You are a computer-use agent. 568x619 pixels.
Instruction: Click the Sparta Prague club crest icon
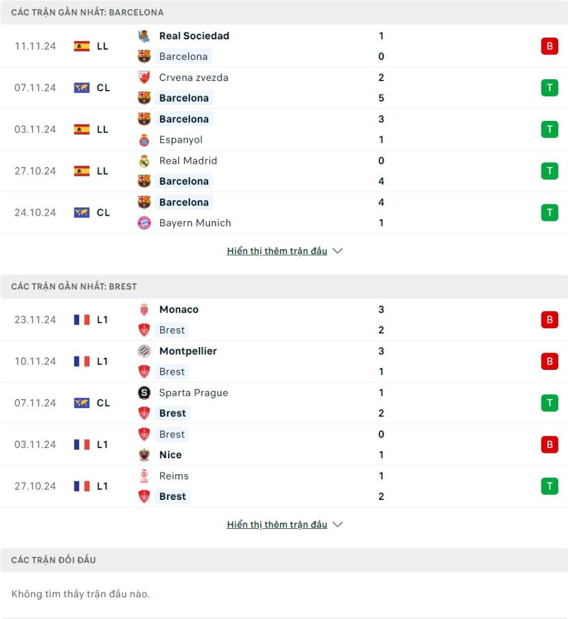click(x=144, y=393)
